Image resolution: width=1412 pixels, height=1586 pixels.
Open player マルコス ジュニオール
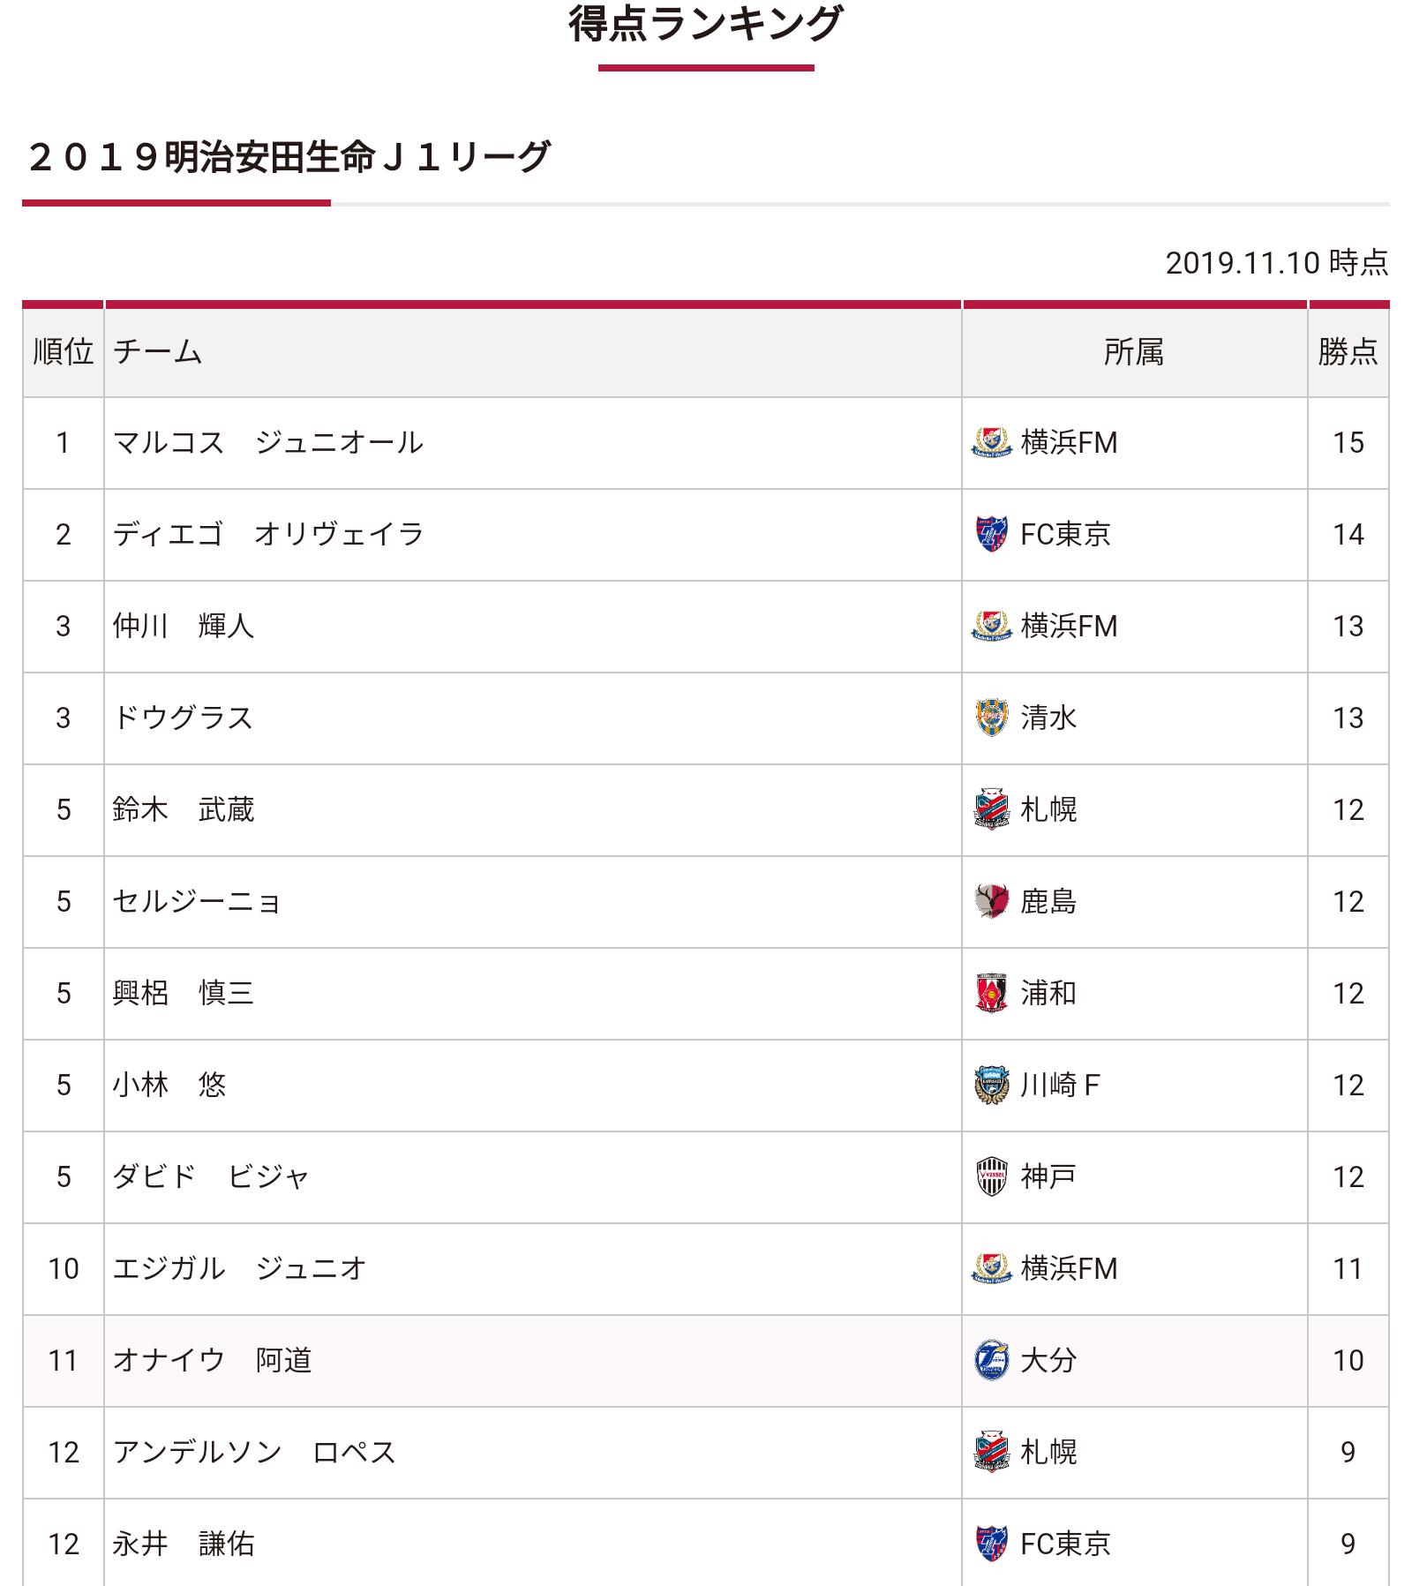268,442
